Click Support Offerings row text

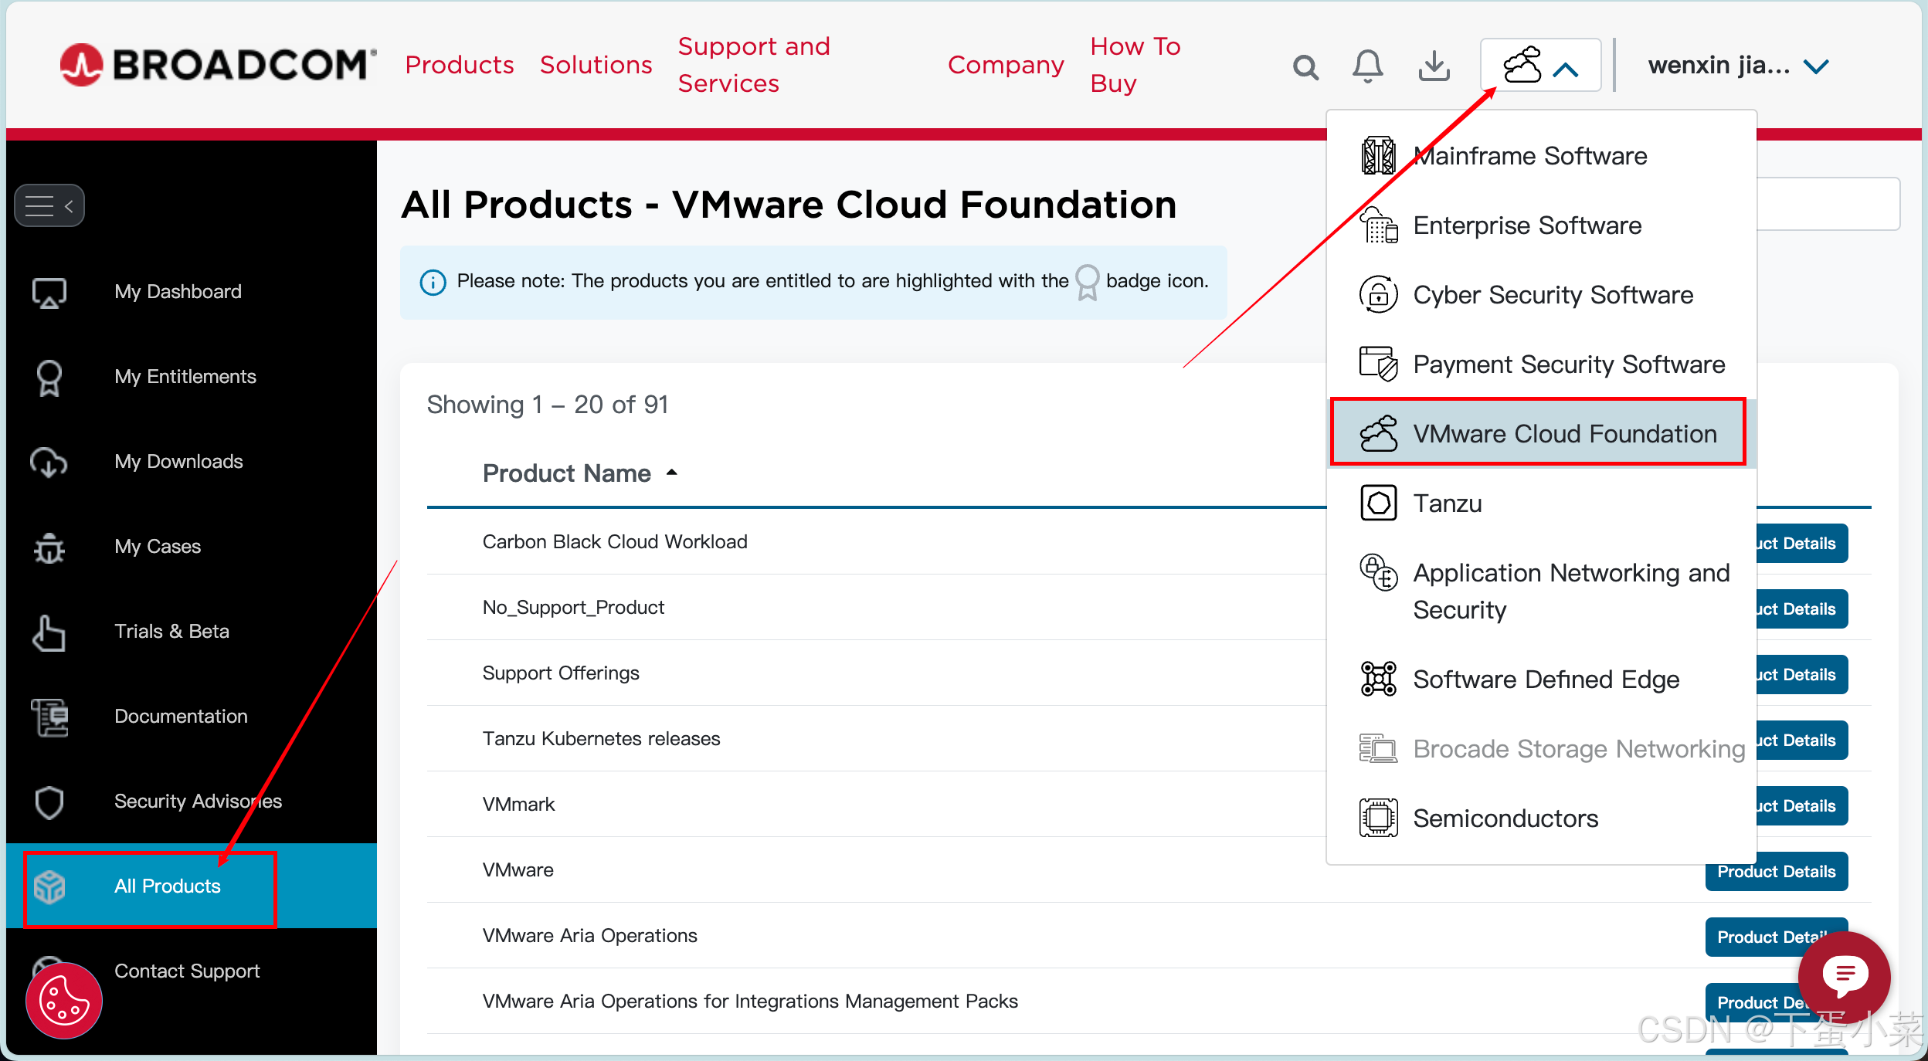coord(561,673)
